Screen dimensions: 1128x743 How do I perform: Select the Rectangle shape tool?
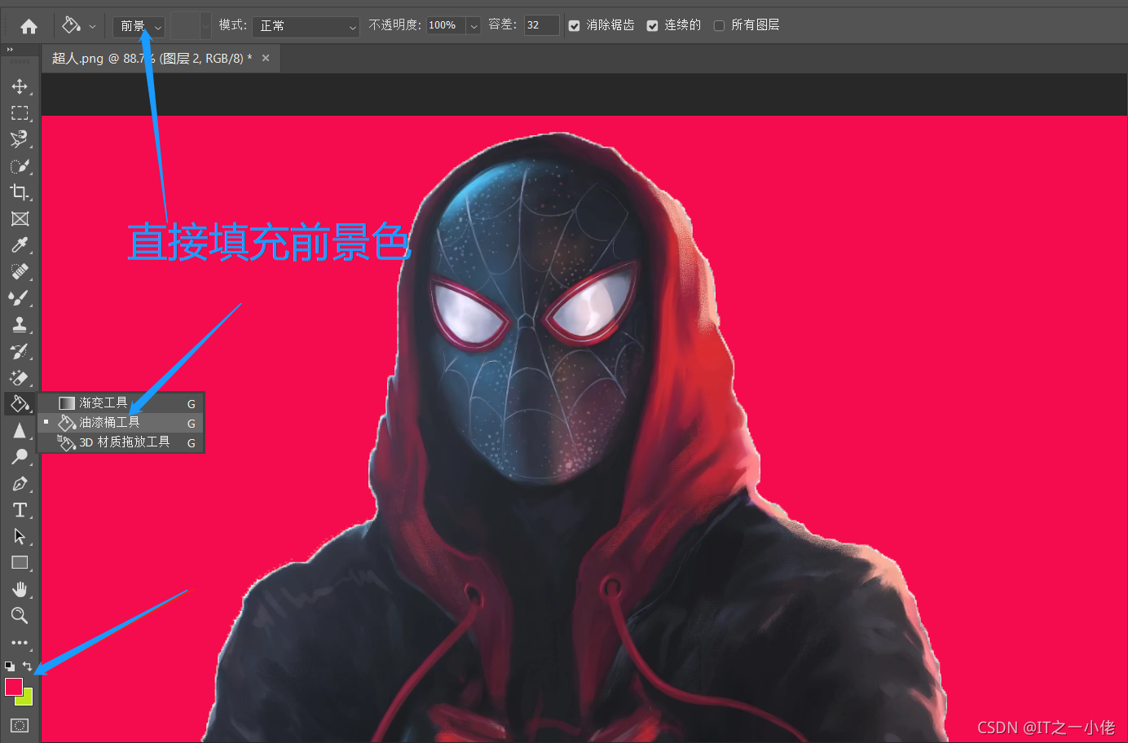20,563
